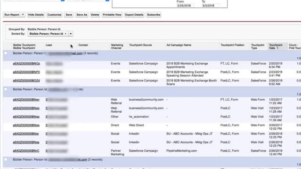The height and width of the screenshot is (169, 301).
Task: Click 'Grouped By: Bizible Person: Person Id' label
Action: [x=35, y=29]
